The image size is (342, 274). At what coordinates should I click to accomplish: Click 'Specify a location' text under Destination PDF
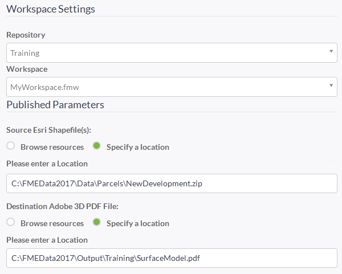[138, 224]
